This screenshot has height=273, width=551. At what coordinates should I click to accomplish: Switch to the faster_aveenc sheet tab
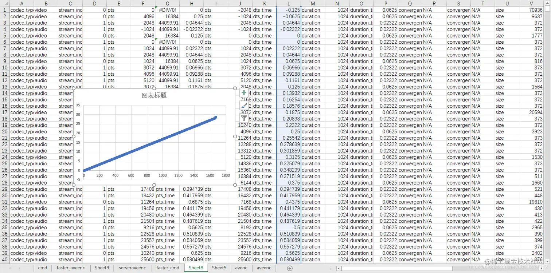pos(71,268)
